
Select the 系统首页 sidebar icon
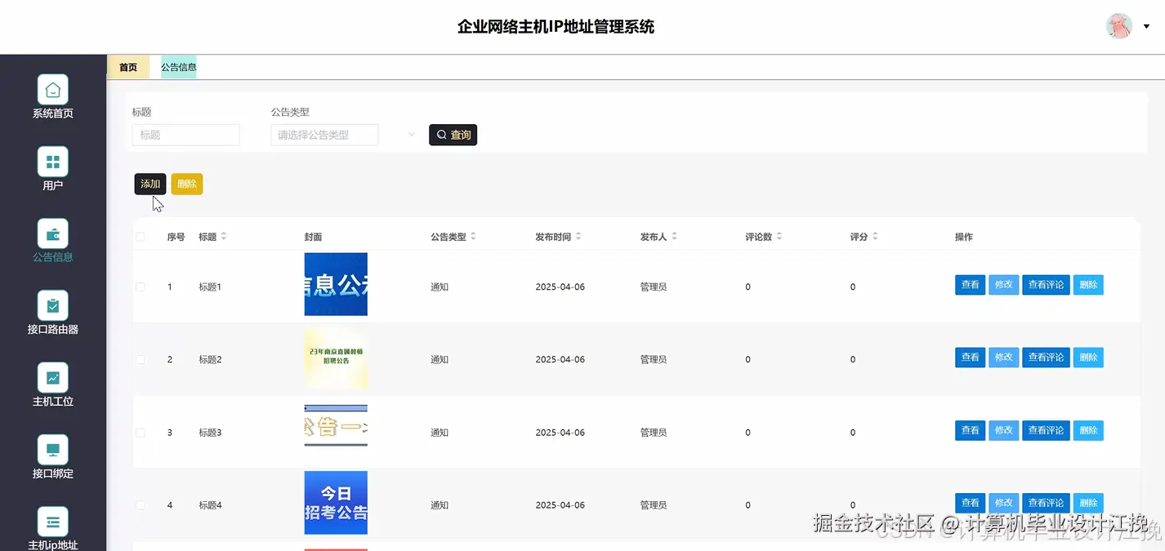tap(52, 90)
